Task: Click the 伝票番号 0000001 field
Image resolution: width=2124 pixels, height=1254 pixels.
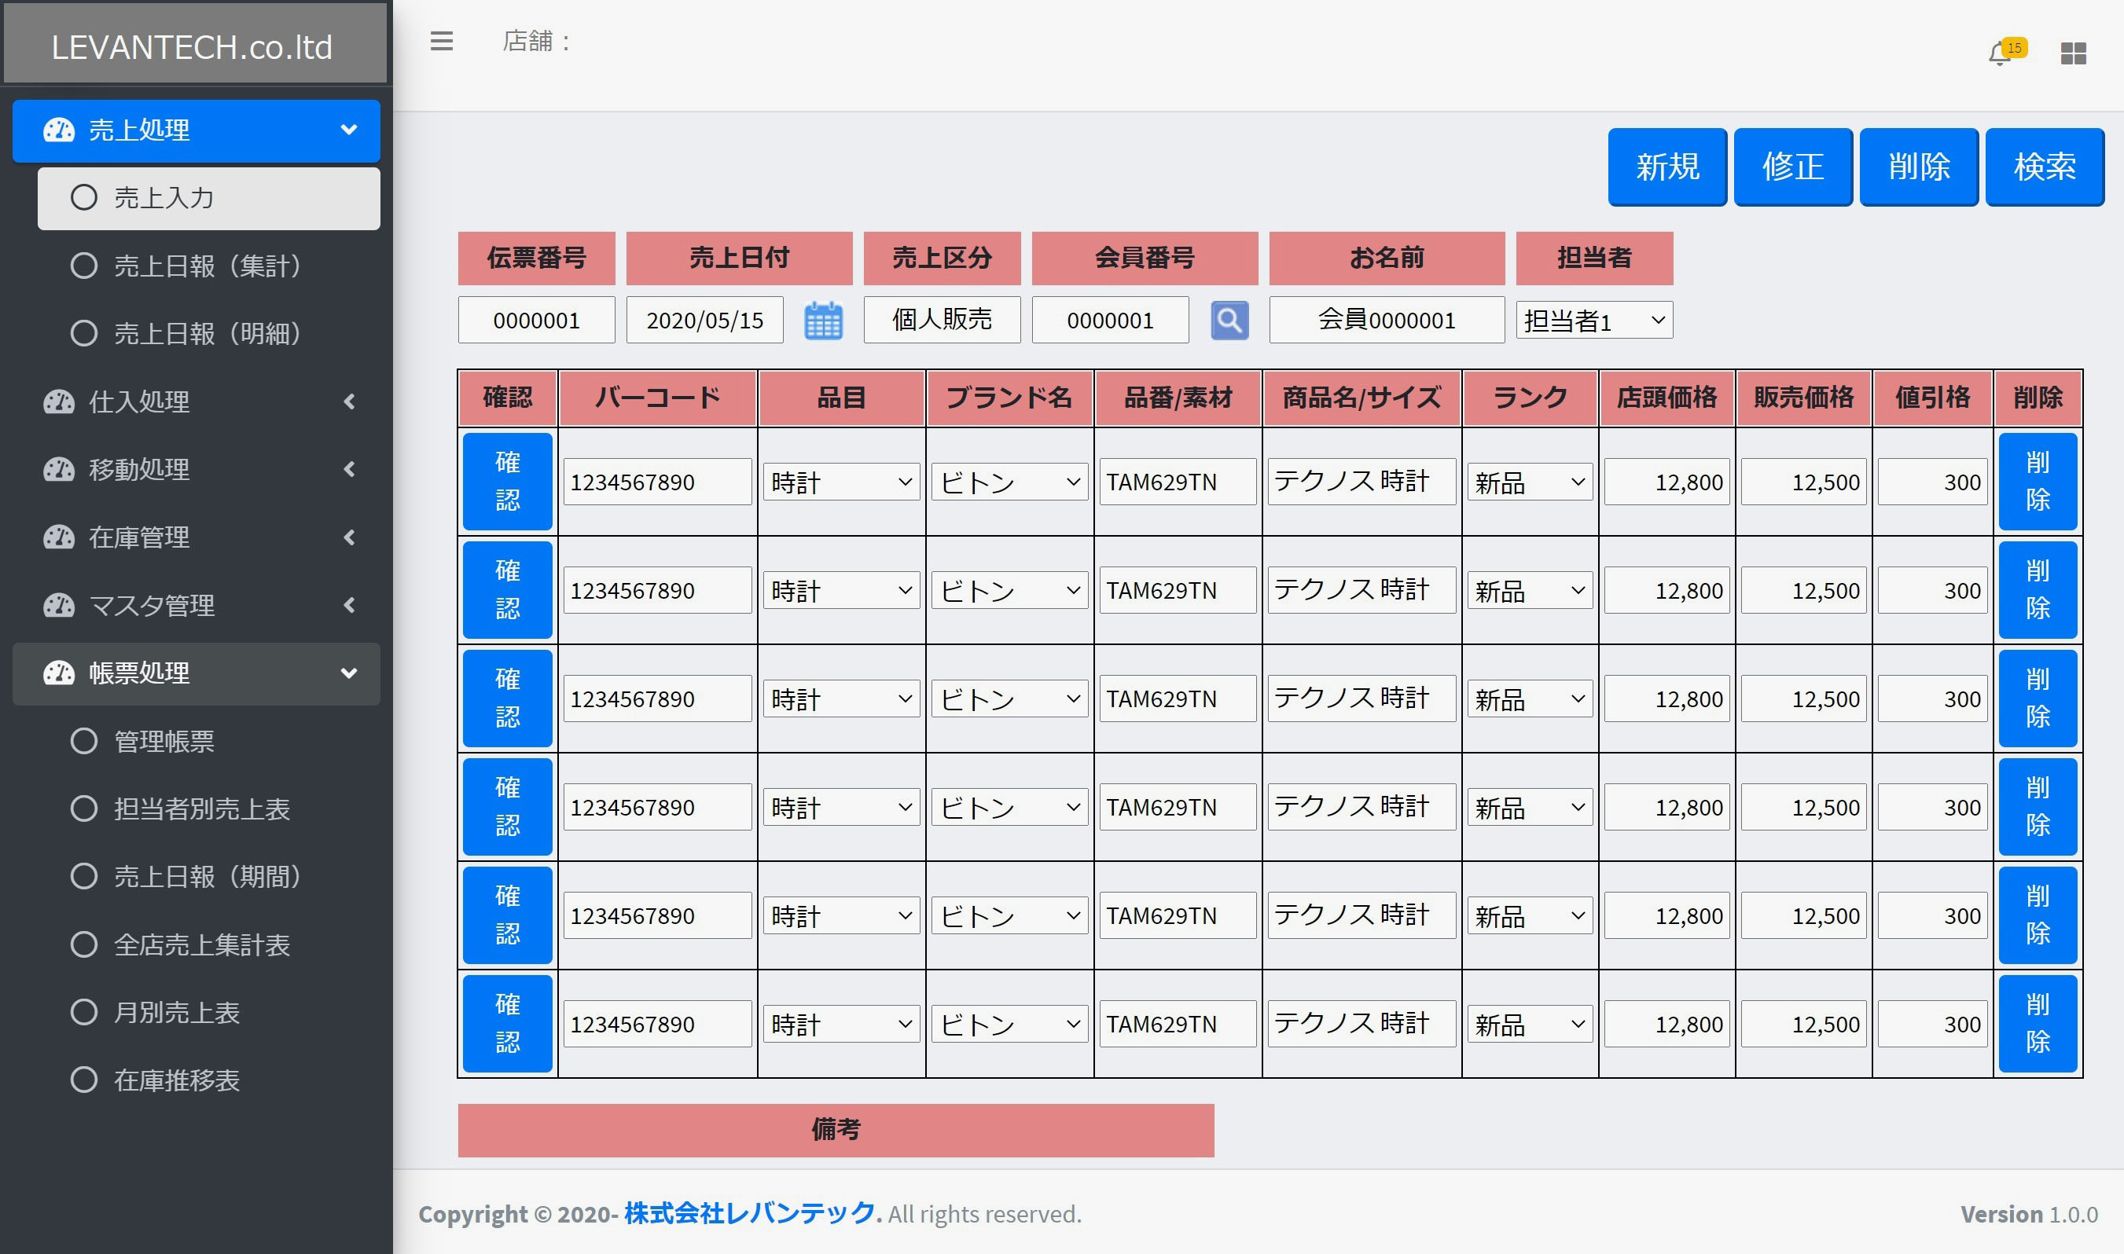Action: point(537,321)
